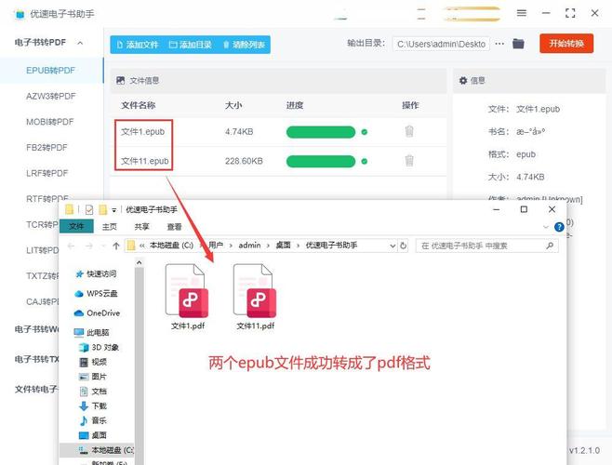
Task: Click progress bar of 文件11.epub
Action: (321, 161)
